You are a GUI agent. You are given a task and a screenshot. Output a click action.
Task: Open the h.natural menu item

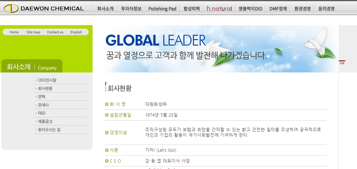(x=219, y=9)
